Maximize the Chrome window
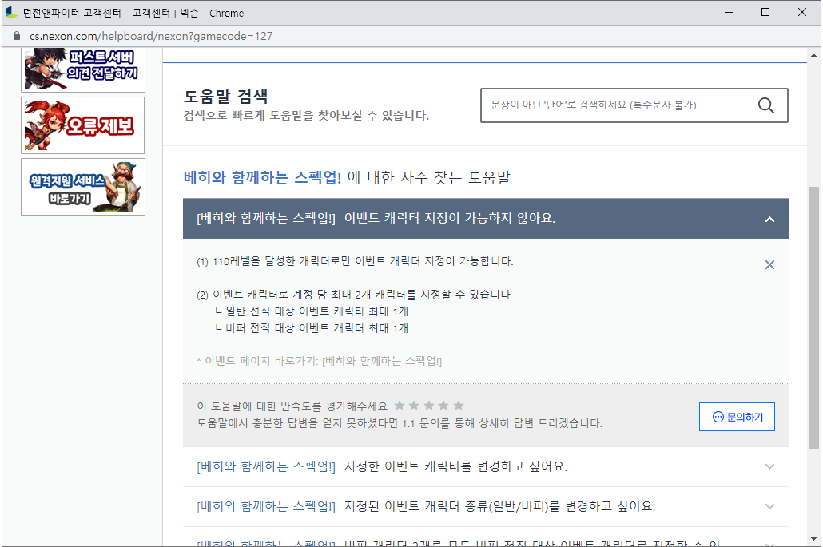This screenshot has height=547, width=823. tap(765, 12)
